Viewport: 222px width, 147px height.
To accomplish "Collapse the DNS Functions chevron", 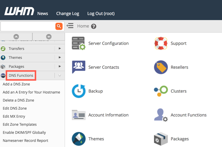I will click(60, 76).
